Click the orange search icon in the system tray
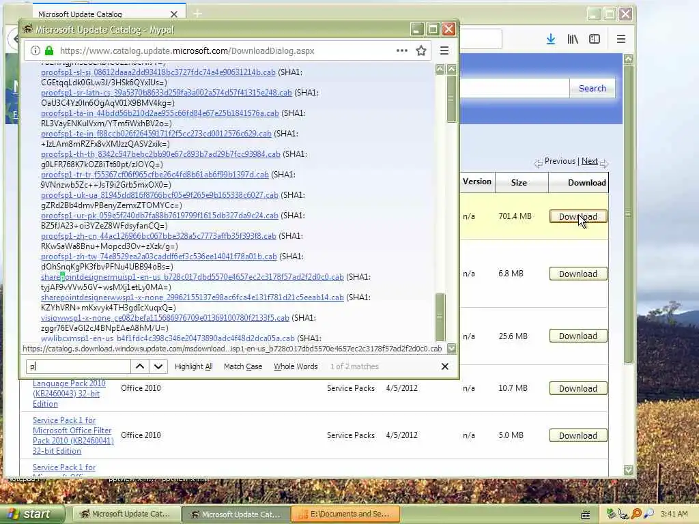Viewport: 699px width, 524px height. tap(636, 514)
